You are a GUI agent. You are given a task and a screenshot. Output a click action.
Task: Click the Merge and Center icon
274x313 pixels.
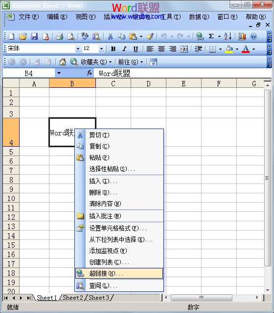click(184, 49)
